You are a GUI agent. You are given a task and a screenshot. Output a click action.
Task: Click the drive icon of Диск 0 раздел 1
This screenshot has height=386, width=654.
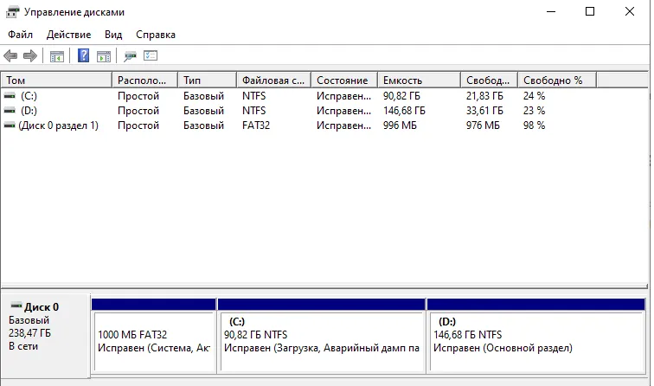[x=10, y=125]
